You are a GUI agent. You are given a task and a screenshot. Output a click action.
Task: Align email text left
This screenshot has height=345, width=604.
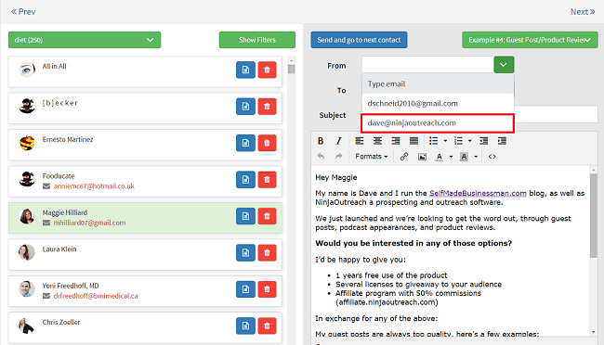(360, 141)
